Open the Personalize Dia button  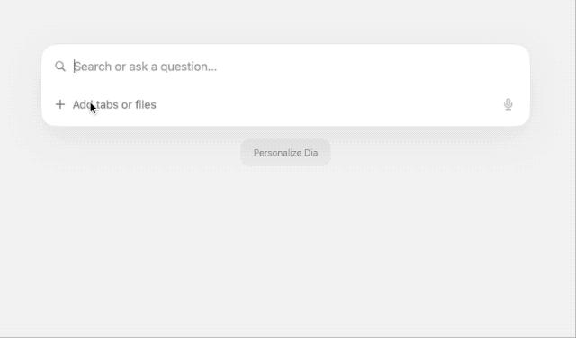(x=286, y=153)
